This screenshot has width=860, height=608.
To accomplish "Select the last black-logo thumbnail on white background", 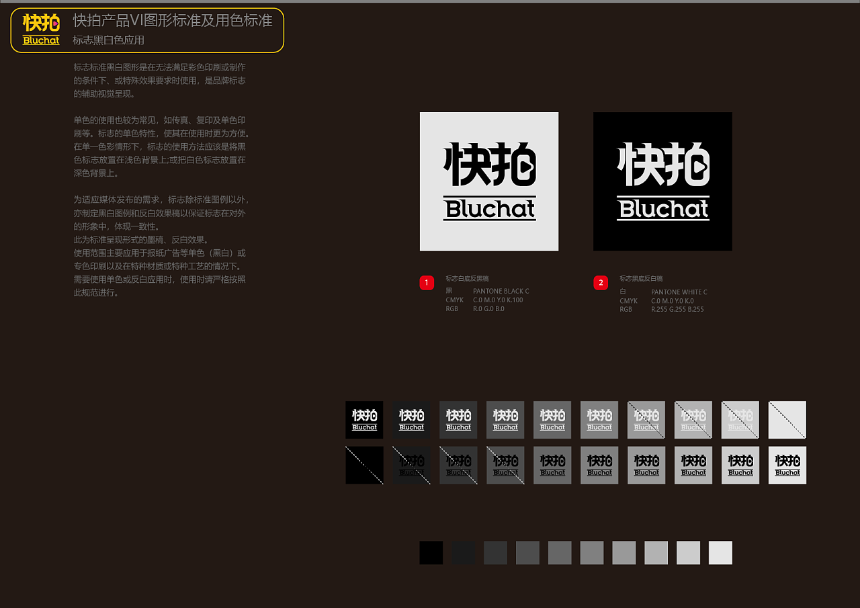I will (787, 465).
